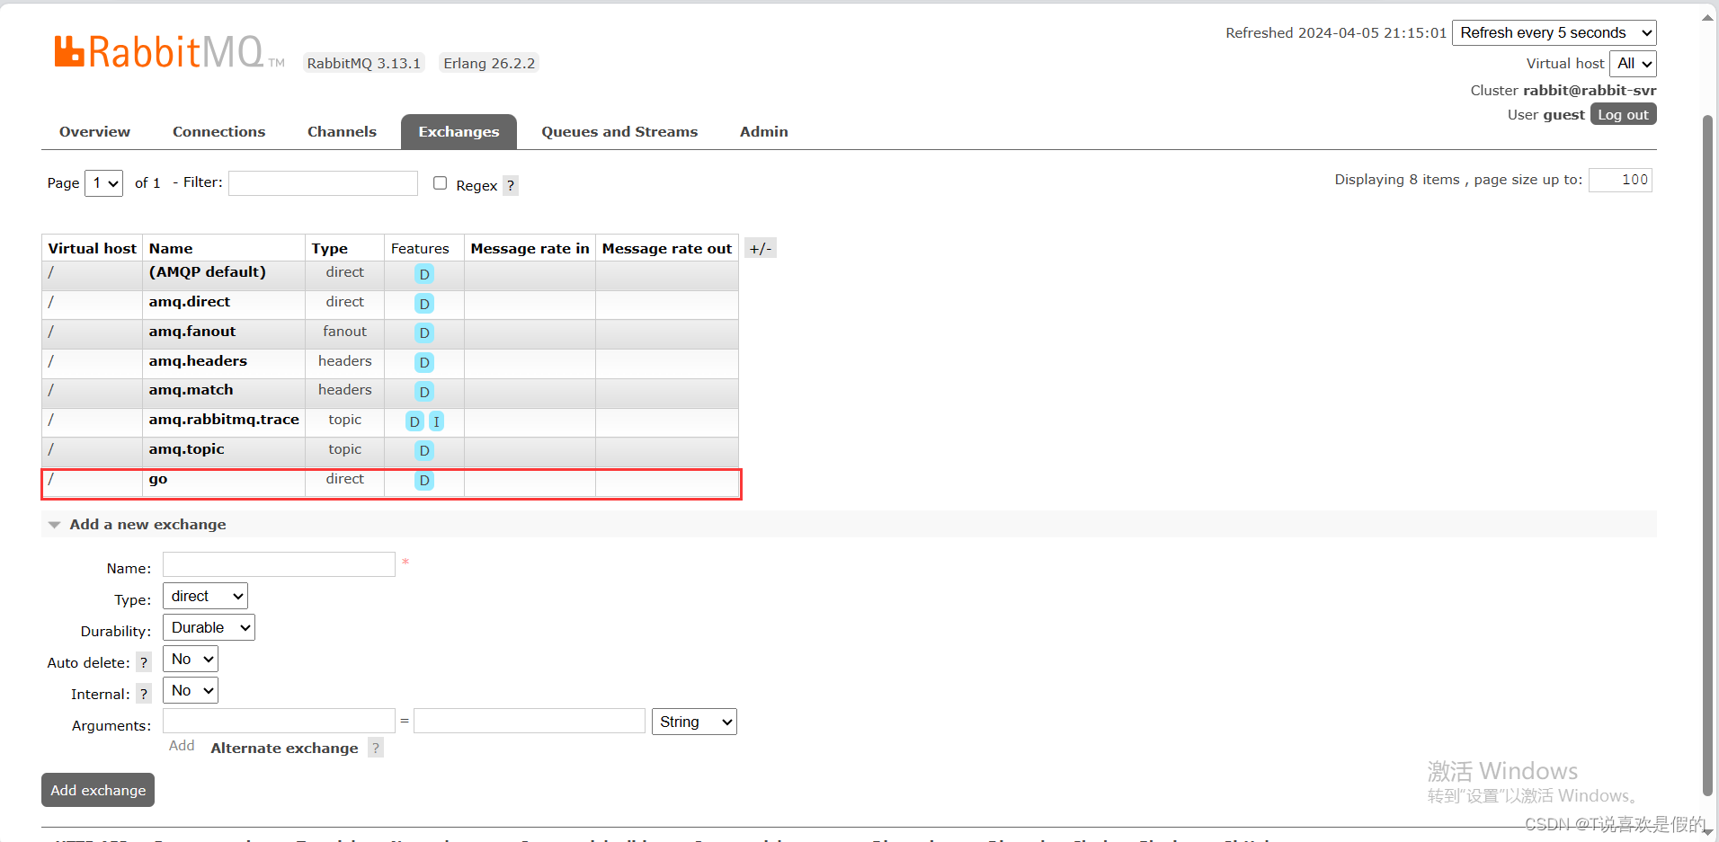This screenshot has width=1719, height=842.
Task: Click the D feature badge for the go exchange
Action: point(424,481)
